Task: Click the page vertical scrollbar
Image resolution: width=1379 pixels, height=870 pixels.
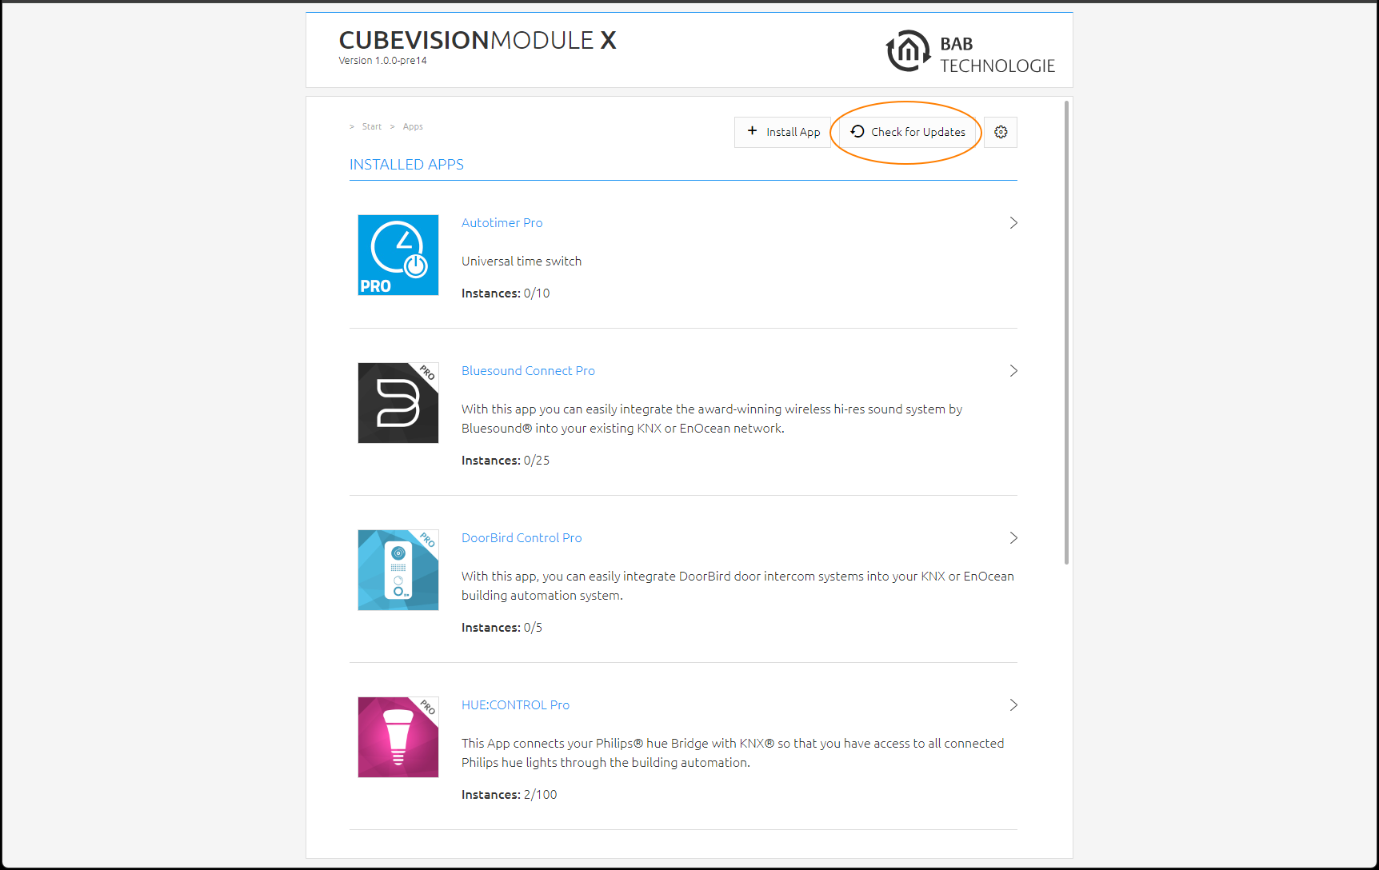Action: pos(1066,333)
